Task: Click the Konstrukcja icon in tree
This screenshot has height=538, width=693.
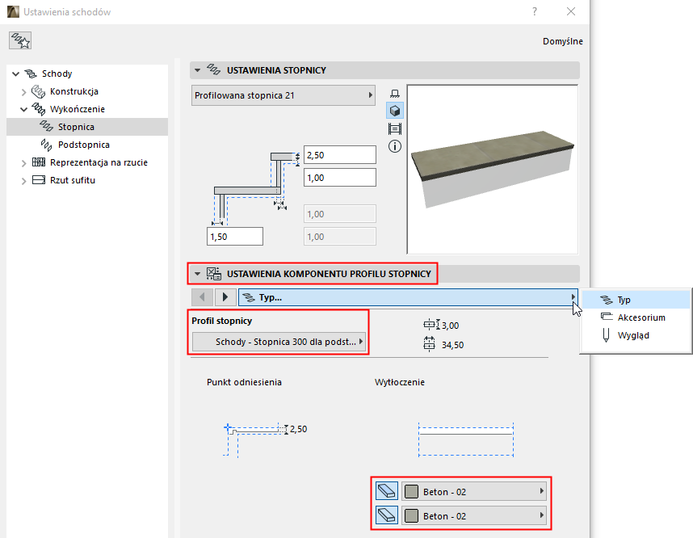Action: coord(39,91)
